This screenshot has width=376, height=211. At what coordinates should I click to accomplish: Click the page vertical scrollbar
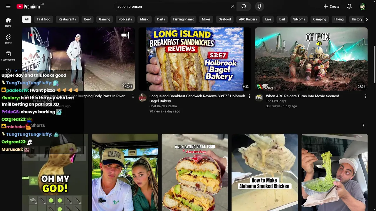(374, 64)
